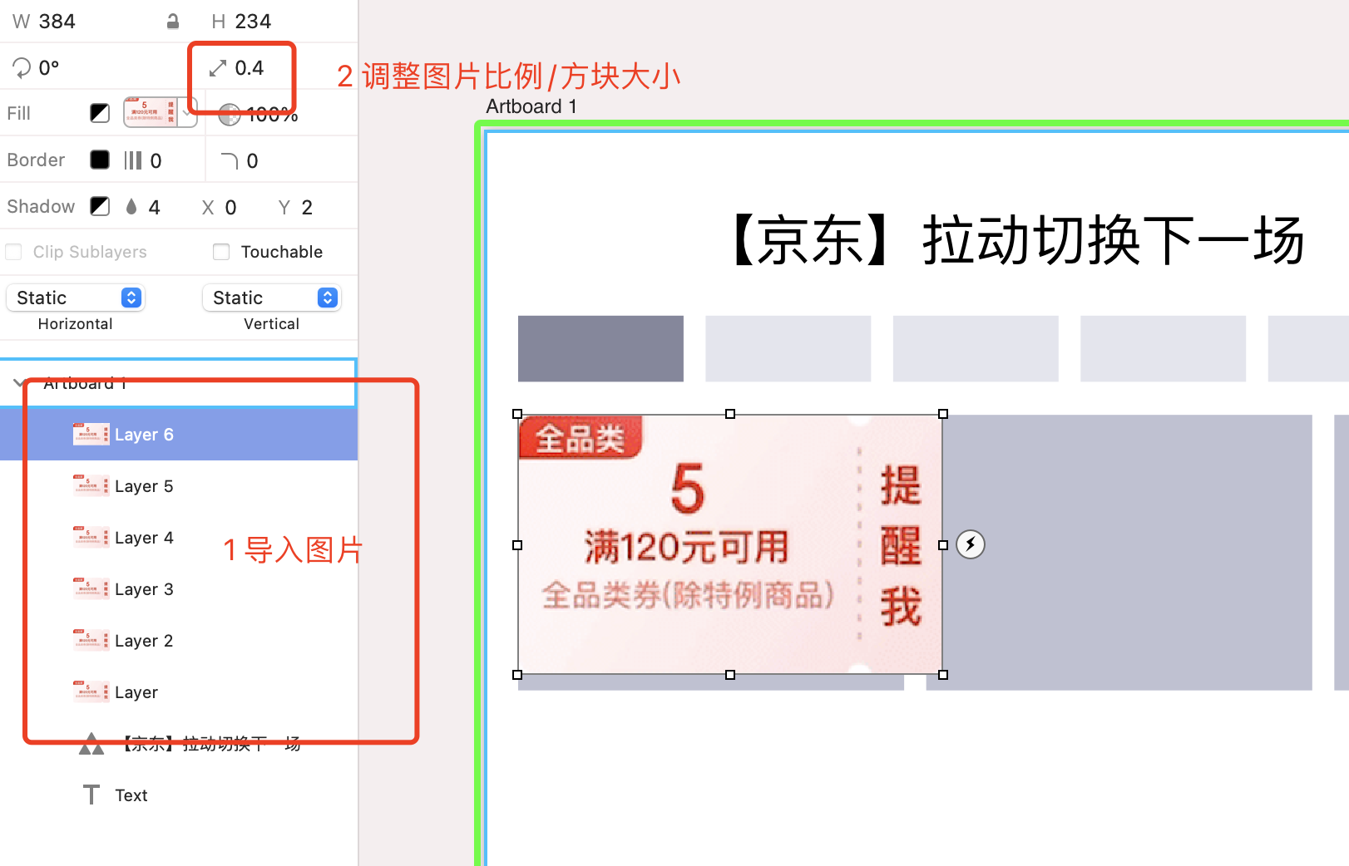Click the shadow blur droplet icon
This screenshot has height=866, width=1349.
tap(131, 207)
